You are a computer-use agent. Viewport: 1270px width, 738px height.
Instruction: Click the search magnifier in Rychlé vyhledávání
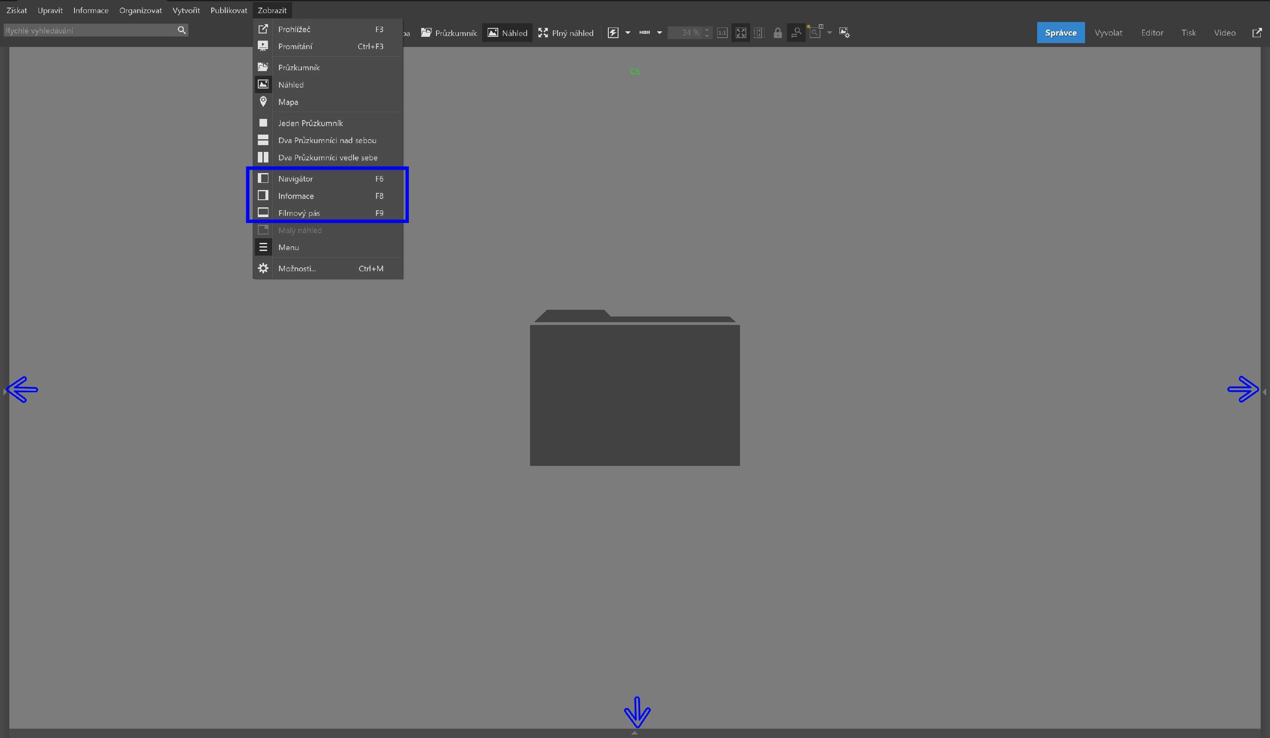[182, 30]
